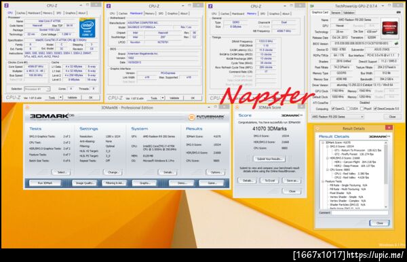Switch to Caches tab in first CPU-Z window
This screenshot has width=407, height=262.
(21, 13)
